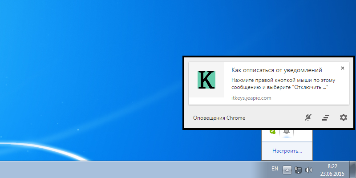Click the notification body text Нажмите правой кнопкой
The image size is (356, 178).
point(283,84)
